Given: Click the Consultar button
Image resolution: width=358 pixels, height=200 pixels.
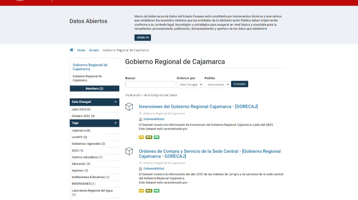Looking at the screenshot, I should point(240,84).
